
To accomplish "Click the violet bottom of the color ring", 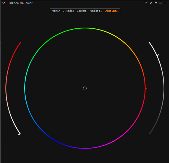I will 85,148.
